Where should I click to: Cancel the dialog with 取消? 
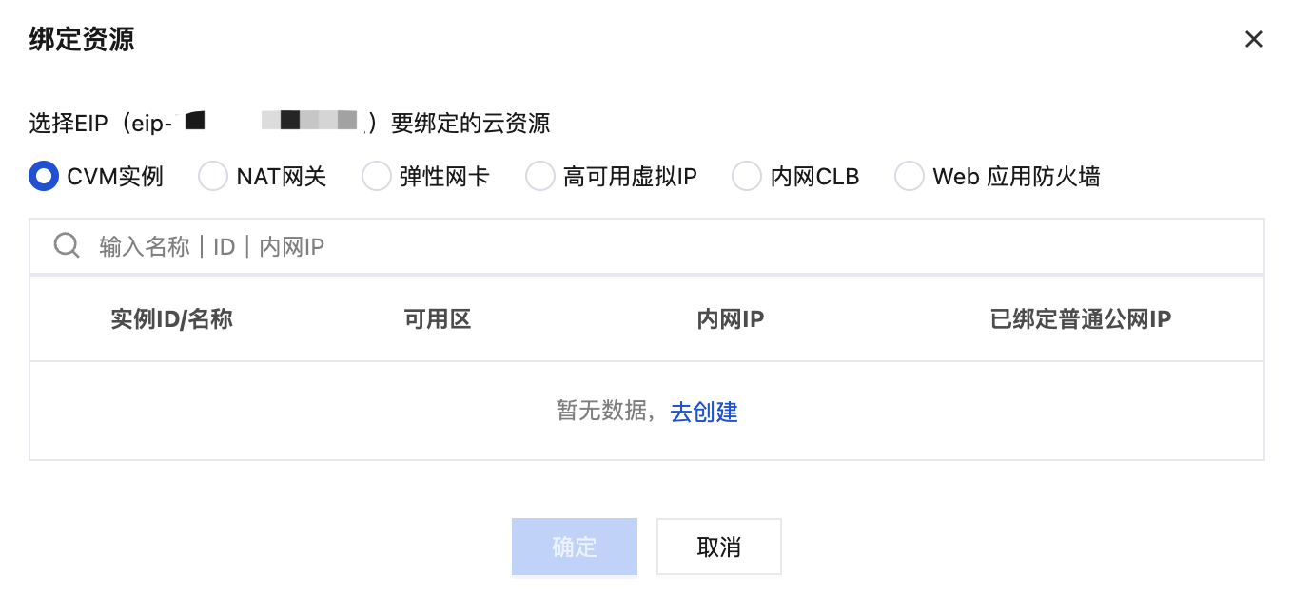(718, 547)
